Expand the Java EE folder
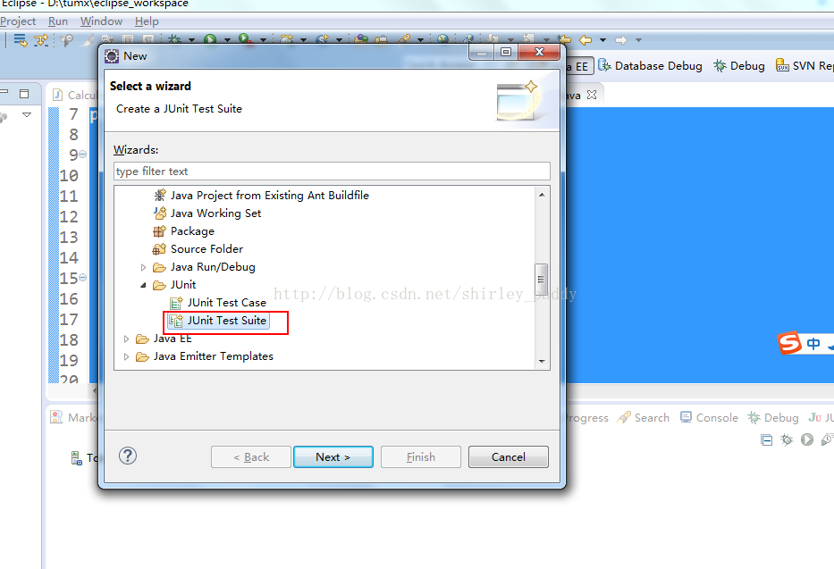The image size is (834, 569). point(126,339)
